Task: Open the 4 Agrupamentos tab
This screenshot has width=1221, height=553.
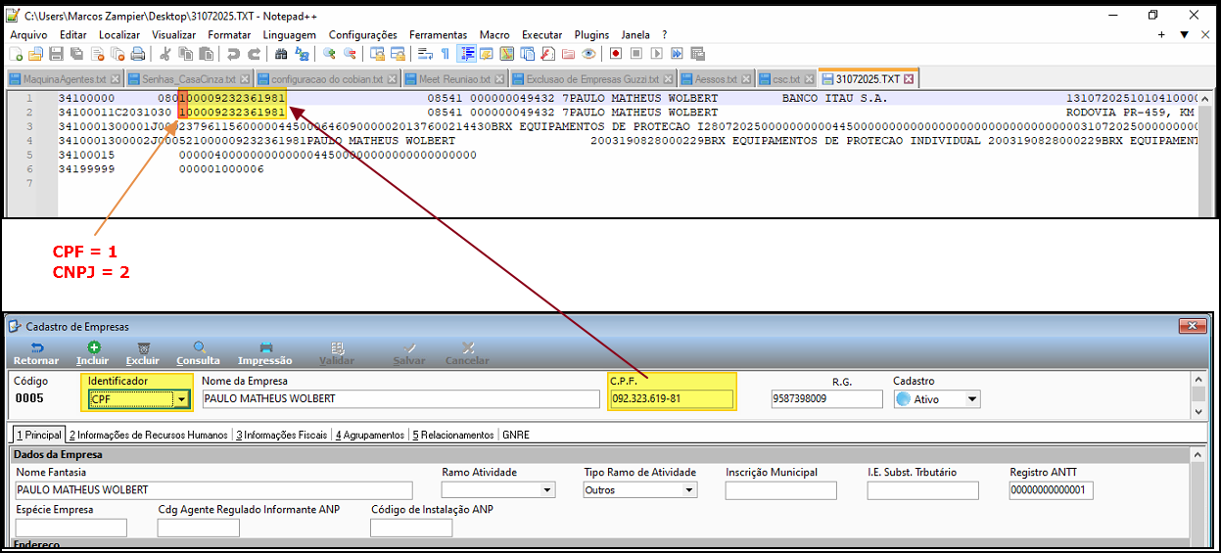Action: pyautogui.click(x=369, y=435)
